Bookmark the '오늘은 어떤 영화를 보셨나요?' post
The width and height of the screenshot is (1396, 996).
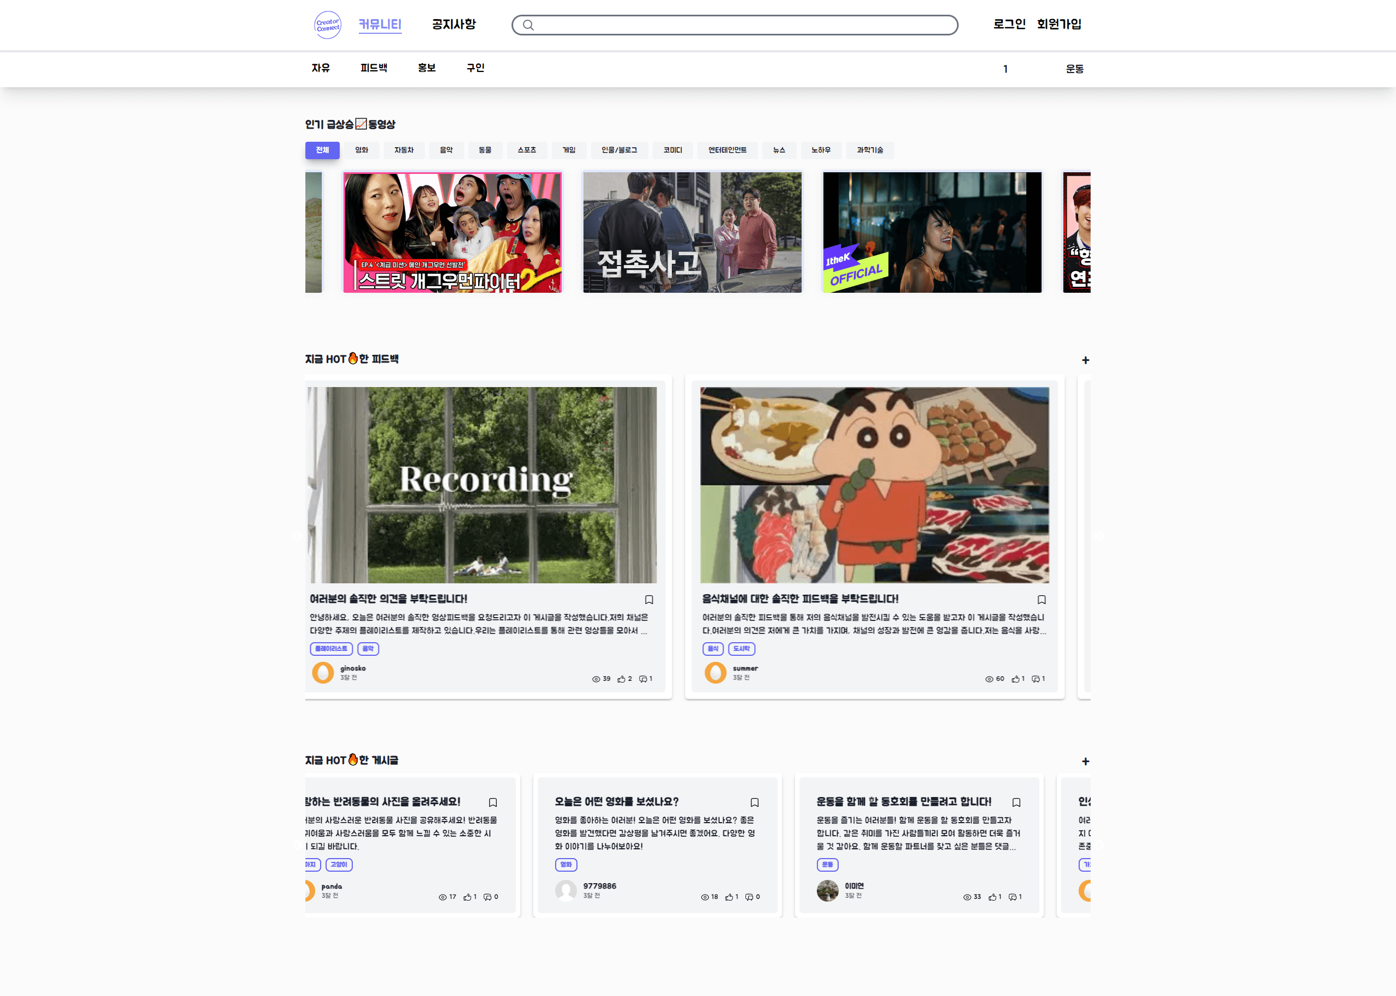[x=754, y=802]
